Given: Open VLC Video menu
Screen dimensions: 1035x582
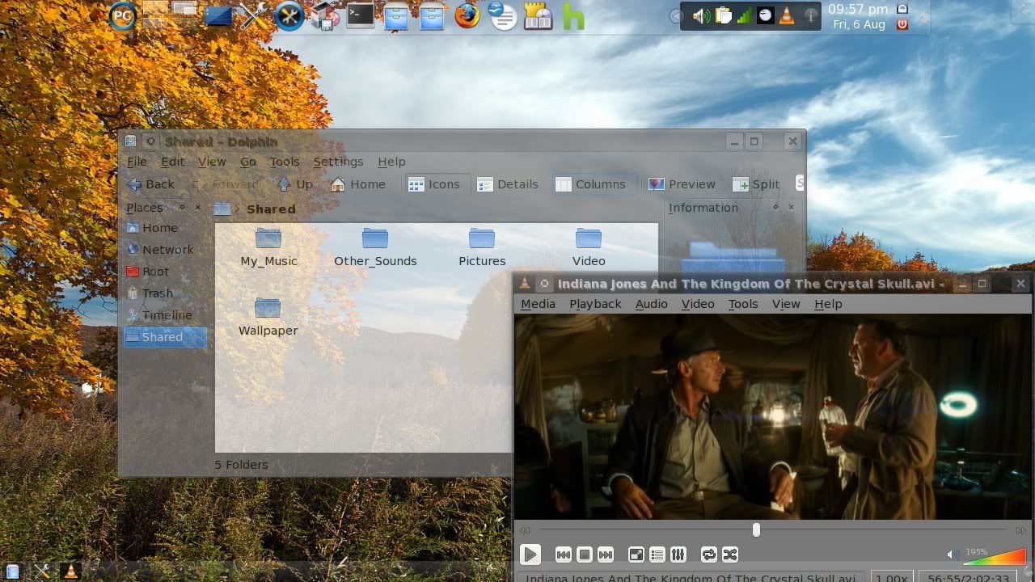Looking at the screenshot, I should (x=698, y=304).
